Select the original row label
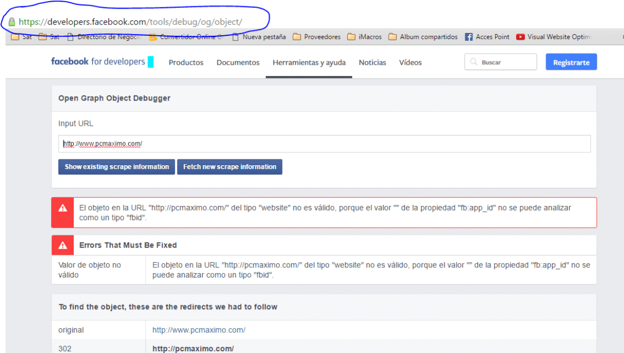Screen dimensions: 624x353 coord(71,330)
